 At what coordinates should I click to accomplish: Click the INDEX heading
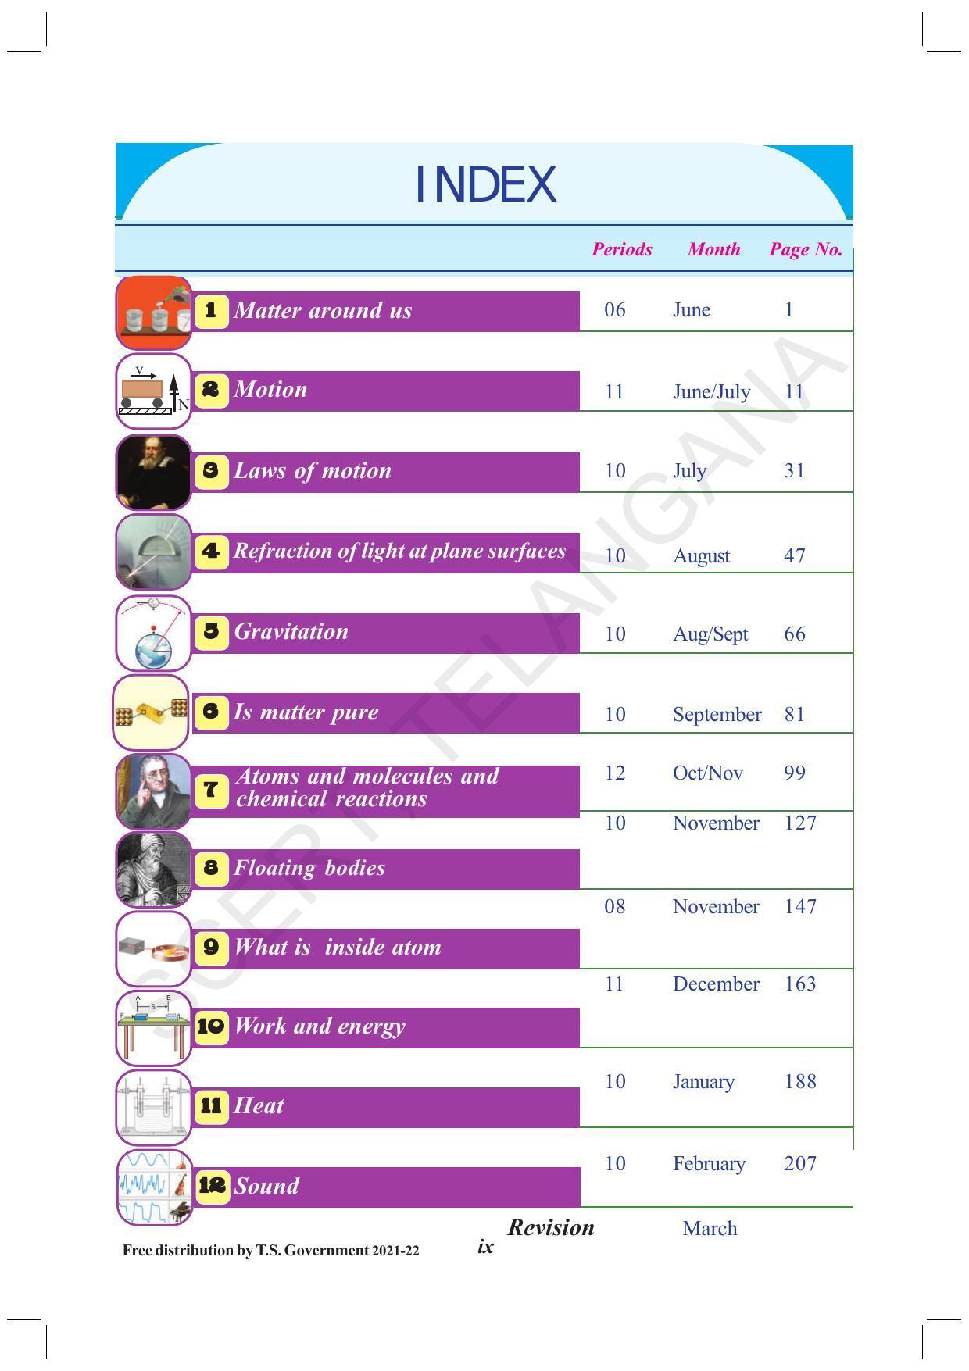485,185
